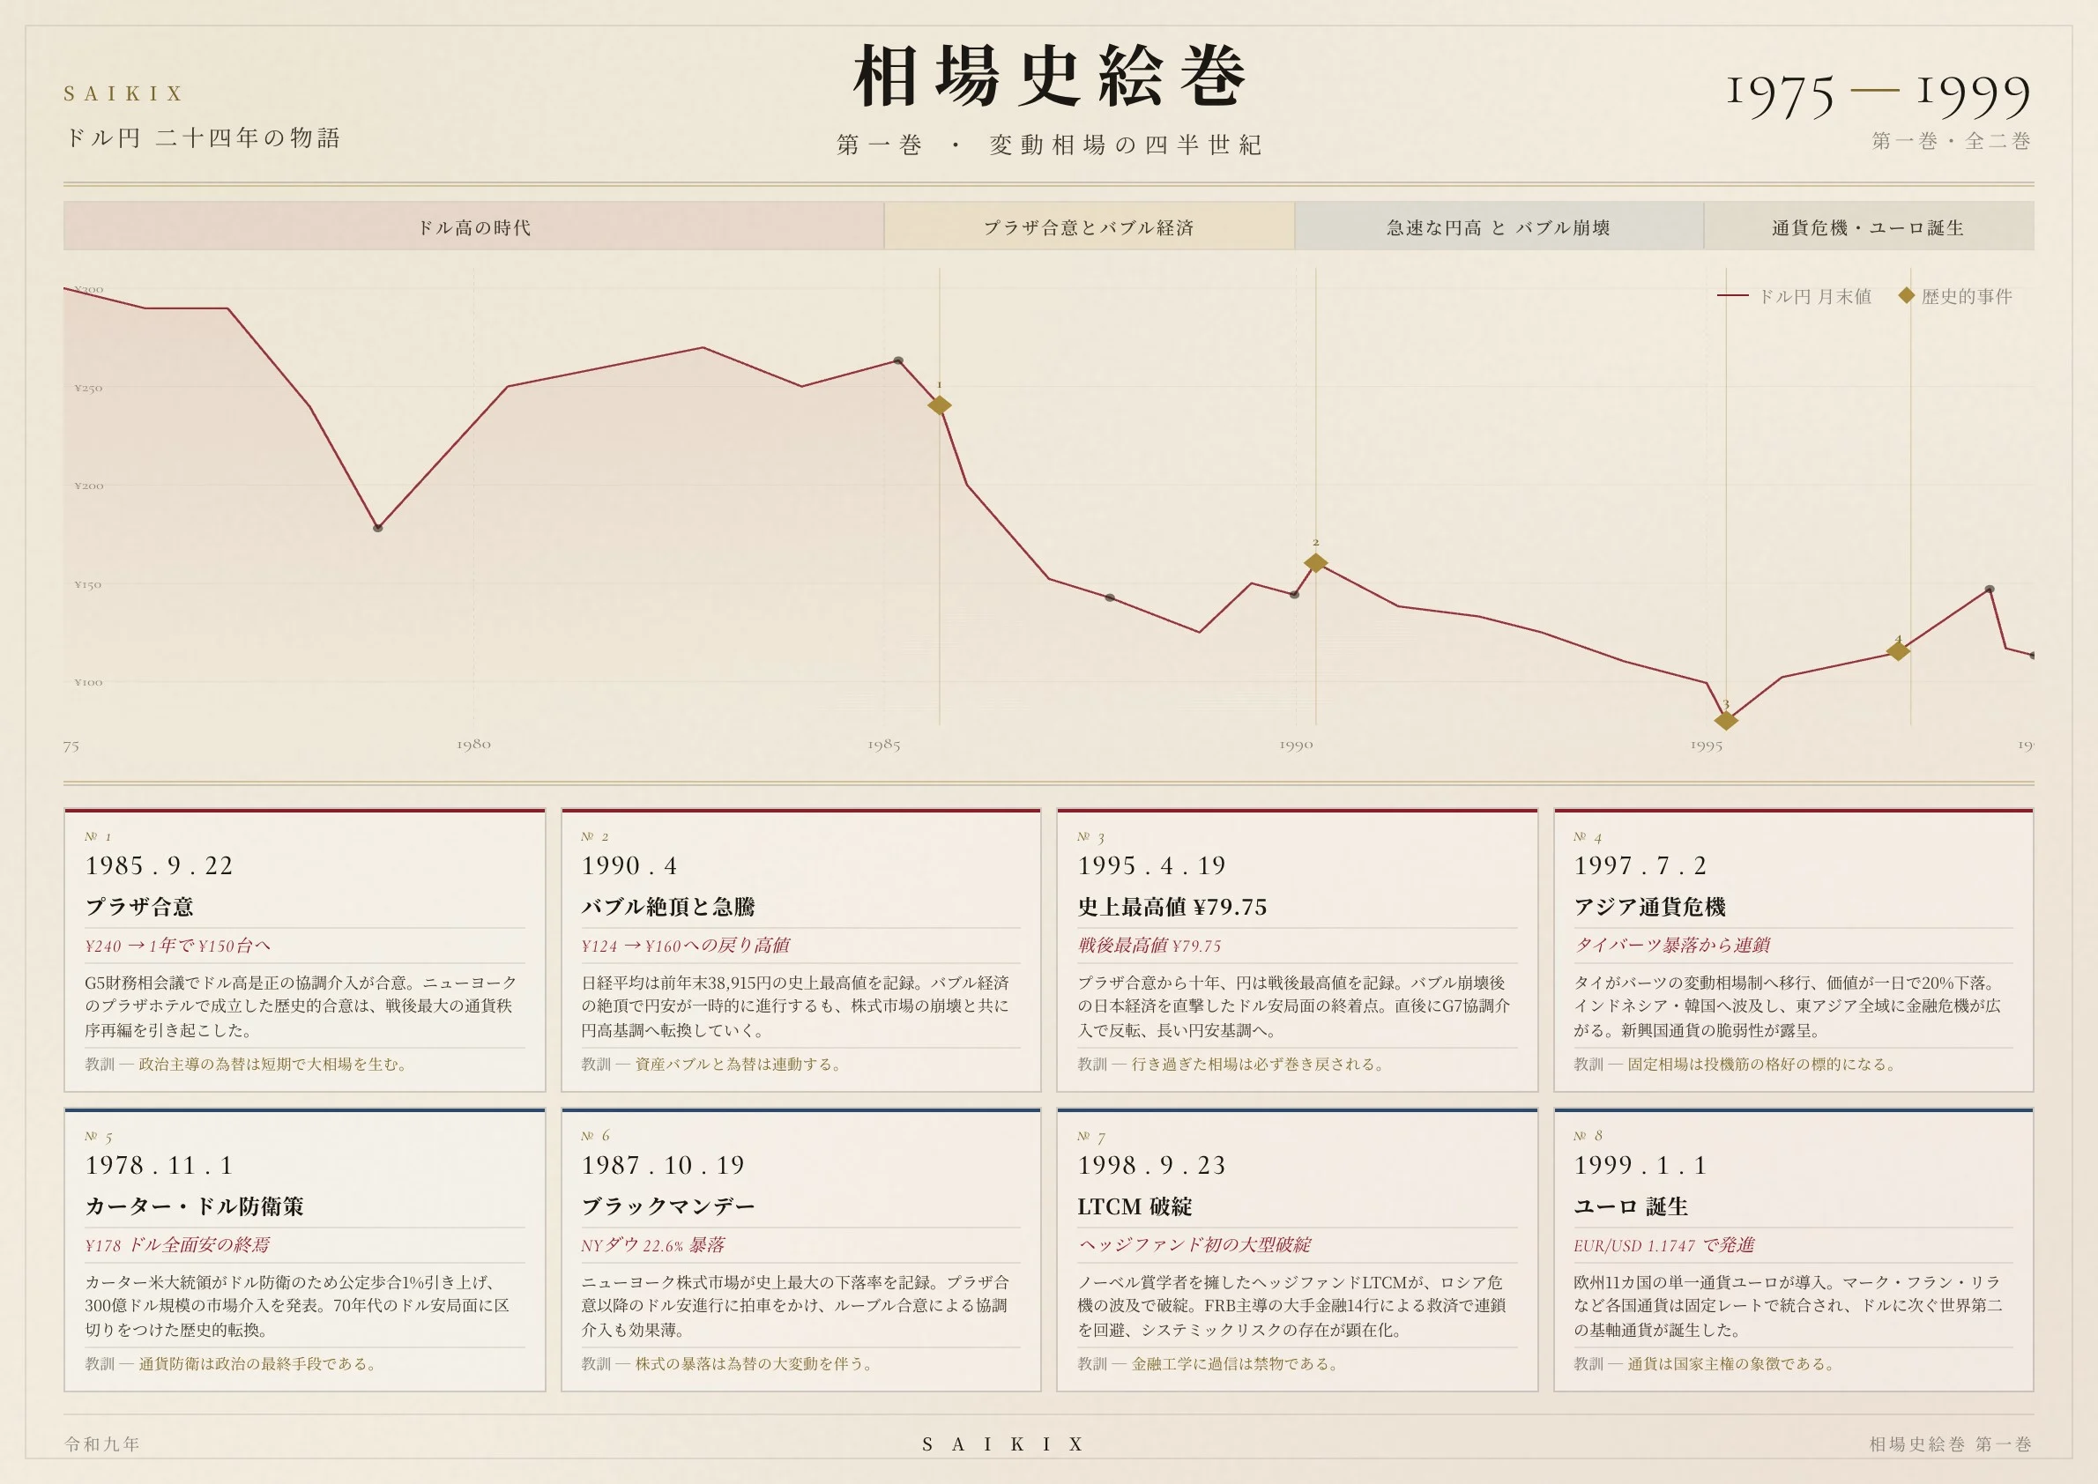Image resolution: width=2098 pixels, height=1484 pixels.
Task: Click the date 1998 . 9 . 23
Action: [1151, 1165]
